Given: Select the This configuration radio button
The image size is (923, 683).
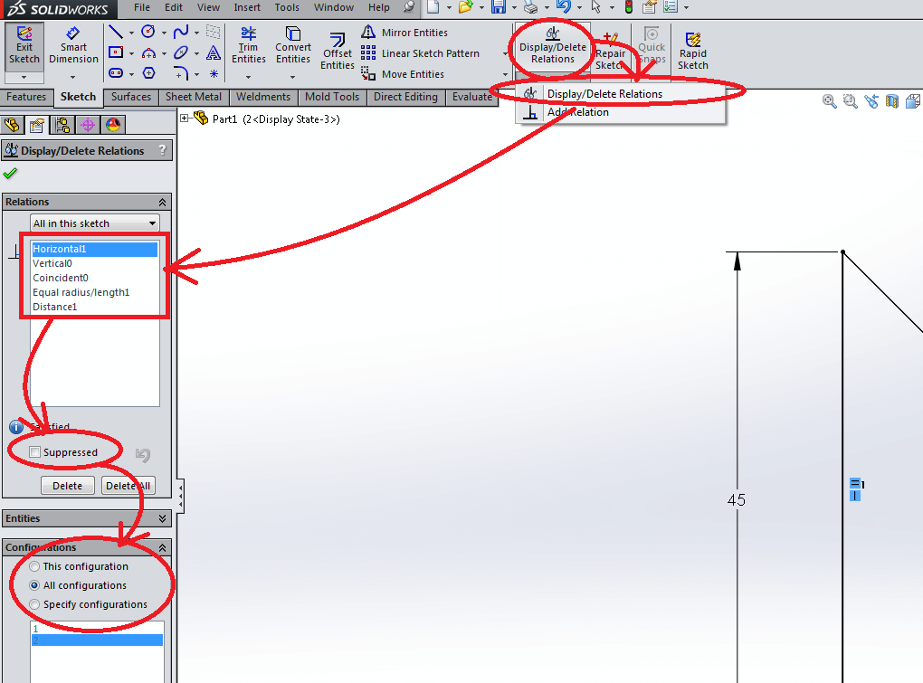Looking at the screenshot, I should coord(35,566).
